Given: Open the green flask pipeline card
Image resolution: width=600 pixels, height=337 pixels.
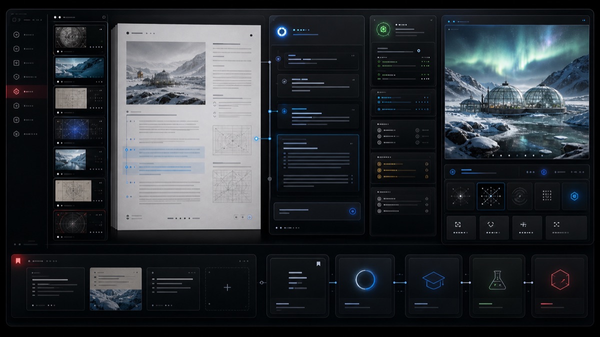Looking at the screenshot, I should click(497, 285).
